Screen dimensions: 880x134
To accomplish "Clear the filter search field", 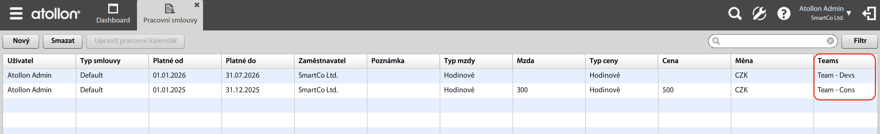I will click(x=830, y=41).
